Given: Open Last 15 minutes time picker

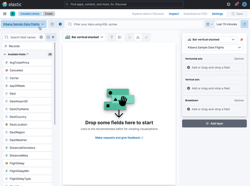Looking at the screenshot, I should pyautogui.click(x=227, y=24).
